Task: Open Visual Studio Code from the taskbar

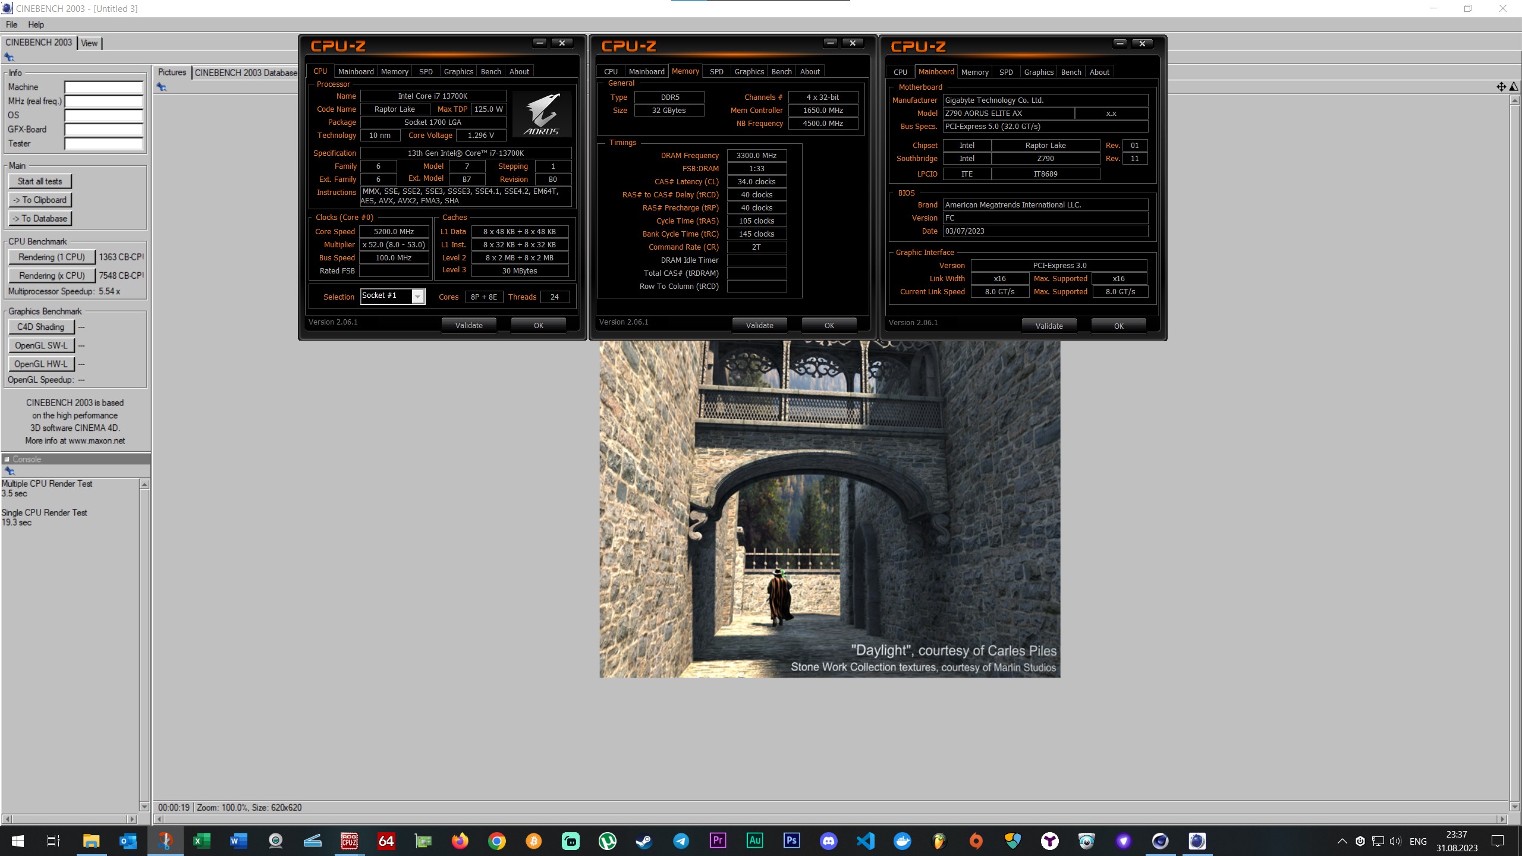Action: 865,841
